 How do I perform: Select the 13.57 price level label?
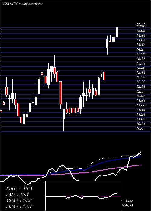[x=141, y=63]
